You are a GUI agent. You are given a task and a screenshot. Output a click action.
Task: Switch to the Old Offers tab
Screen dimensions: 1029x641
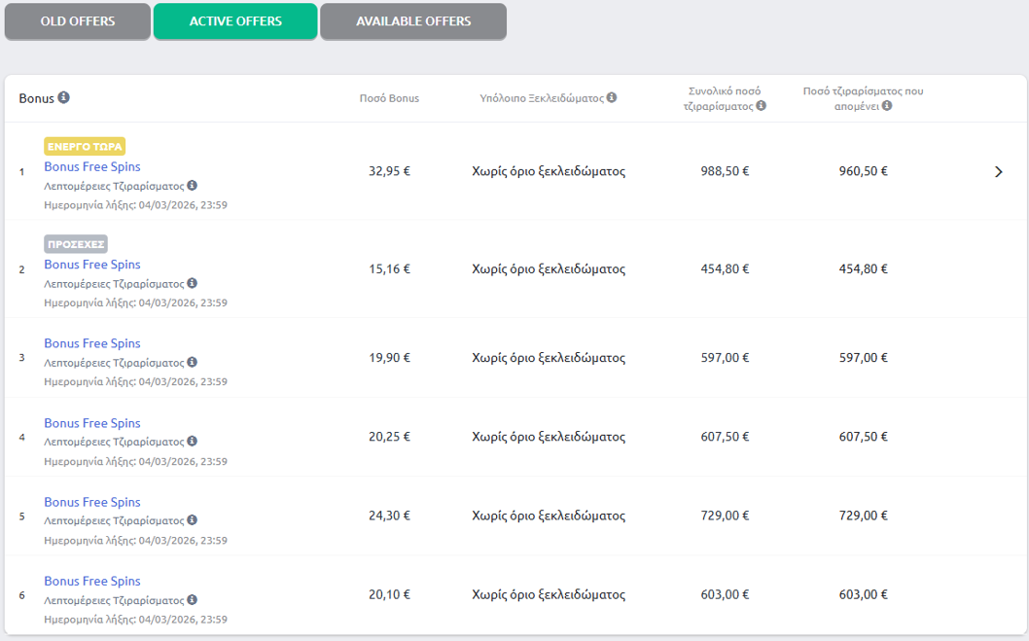tap(78, 21)
